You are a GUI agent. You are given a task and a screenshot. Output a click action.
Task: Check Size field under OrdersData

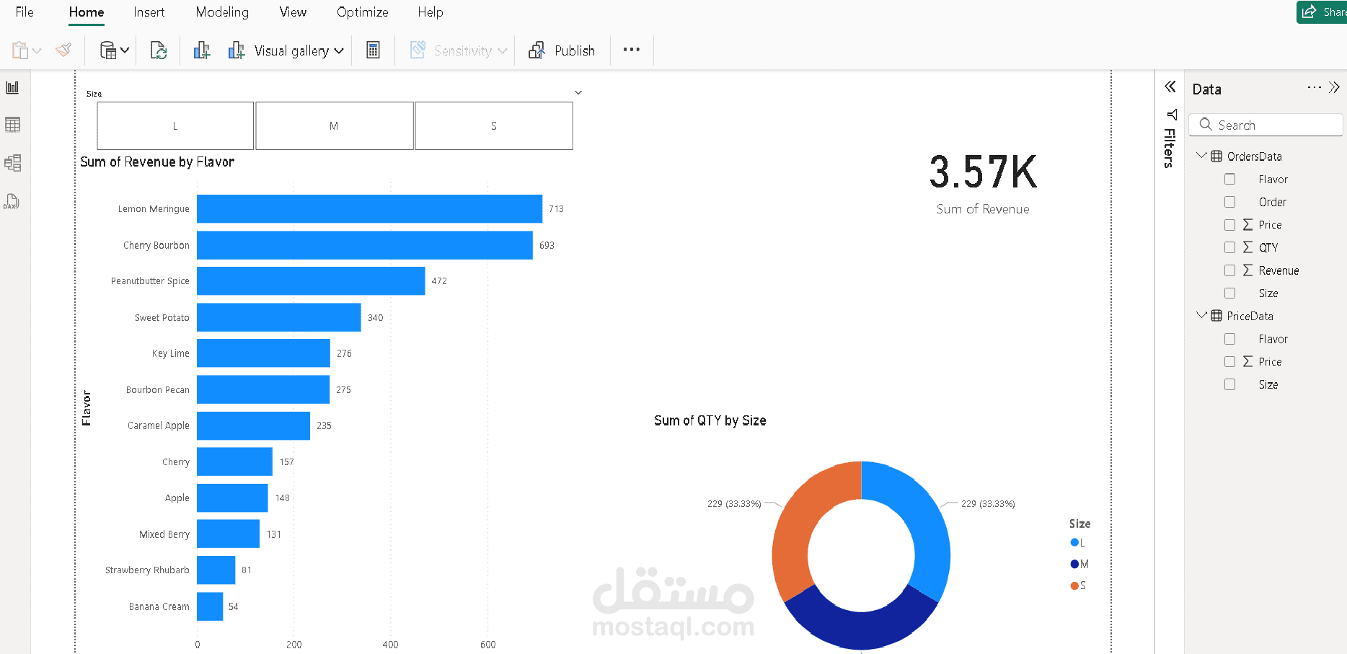click(1230, 293)
